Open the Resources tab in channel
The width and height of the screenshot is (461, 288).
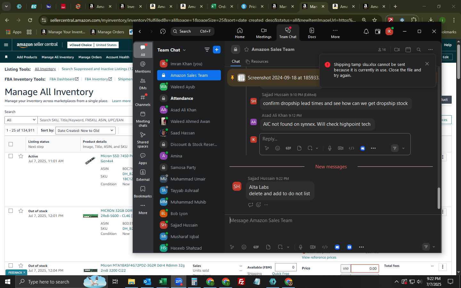point(257,61)
